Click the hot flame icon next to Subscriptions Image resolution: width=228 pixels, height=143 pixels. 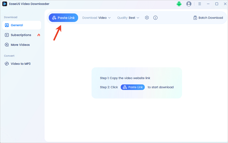pos(39,35)
